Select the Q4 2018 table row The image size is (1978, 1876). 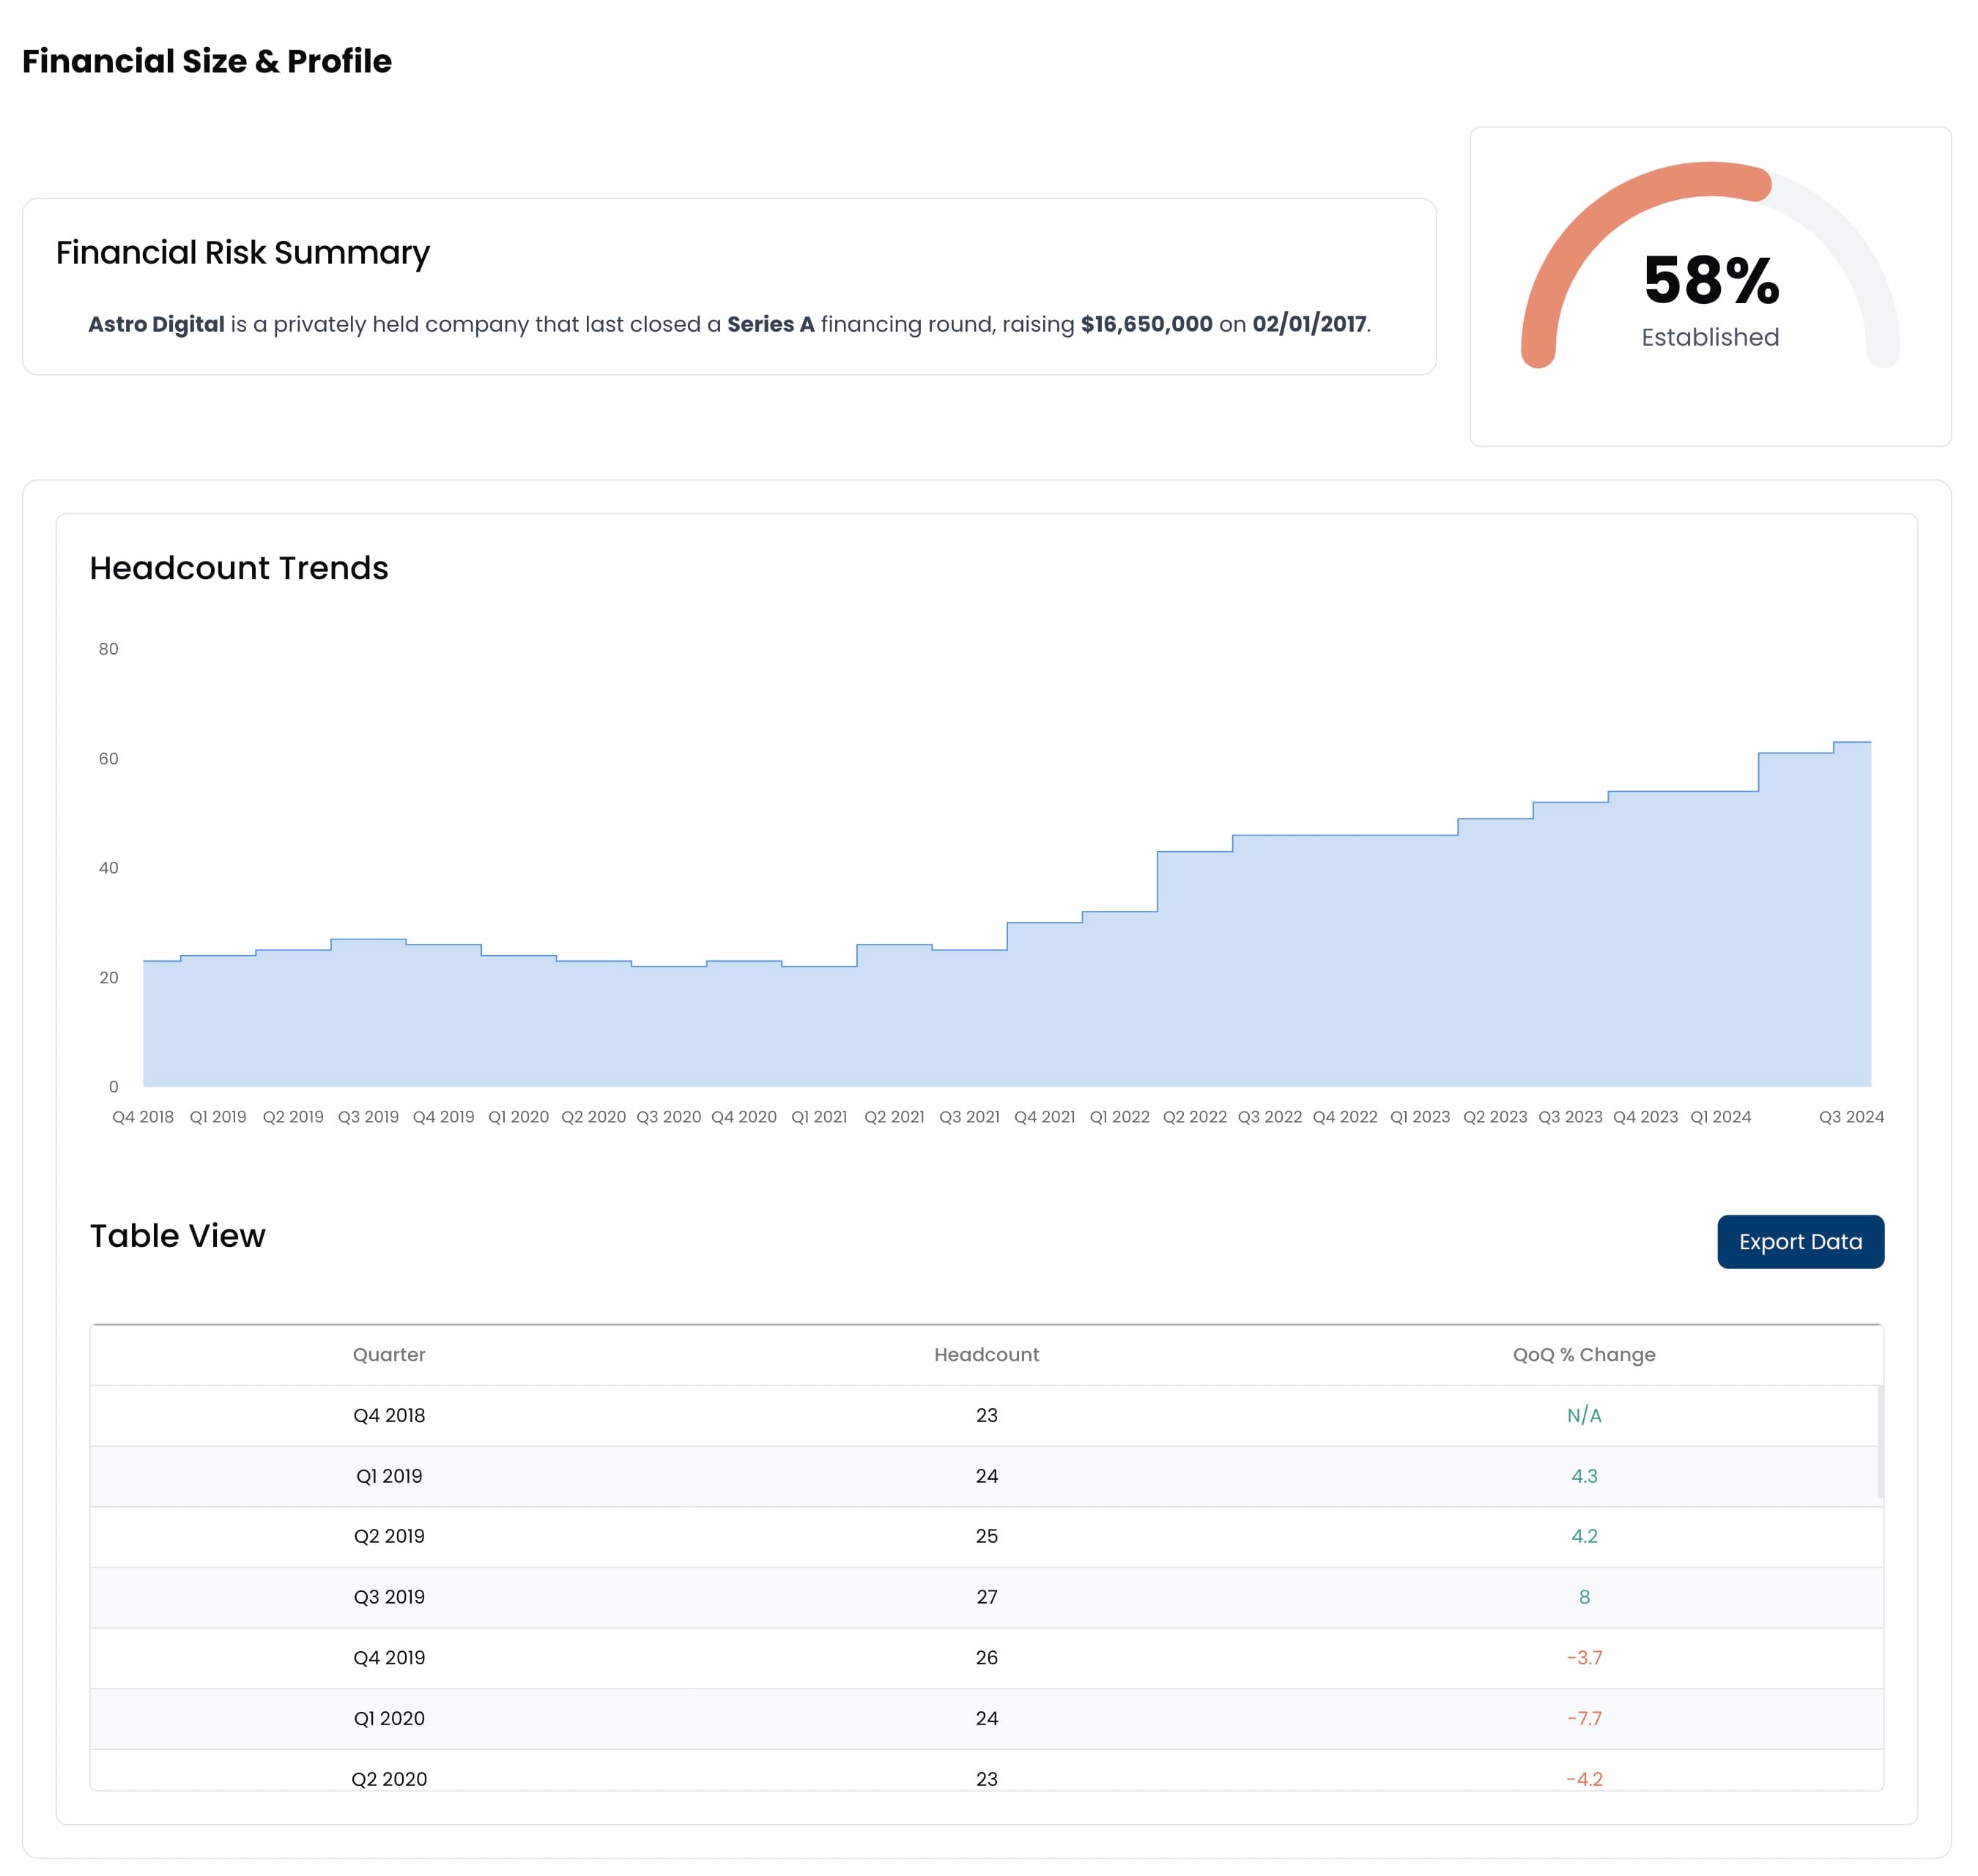click(x=985, y=1415)
